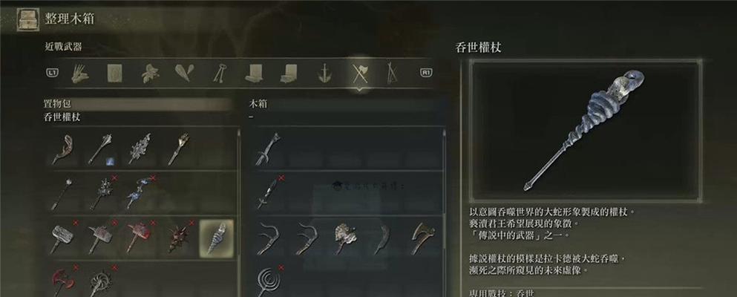Click the R1 next category button
Viewport: 737px width, 297px height.
pos(426,73)
